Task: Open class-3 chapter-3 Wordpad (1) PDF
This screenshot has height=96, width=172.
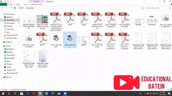Action: click(x=111, y=20)
